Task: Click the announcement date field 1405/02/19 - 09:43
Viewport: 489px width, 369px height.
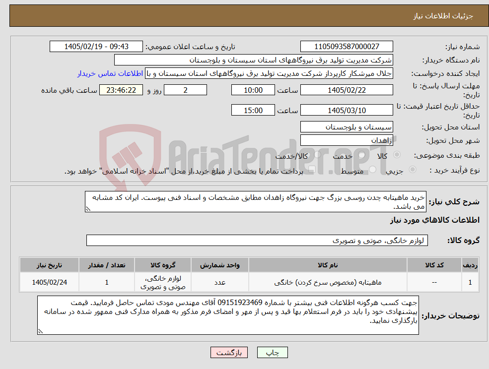Action: [96, 47]
